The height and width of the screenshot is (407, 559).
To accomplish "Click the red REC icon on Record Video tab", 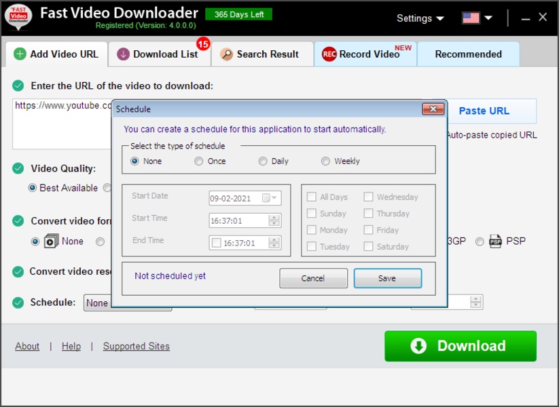I will click(329, 54).
